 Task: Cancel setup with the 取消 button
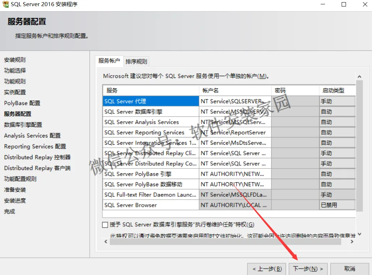pos(350,269)
